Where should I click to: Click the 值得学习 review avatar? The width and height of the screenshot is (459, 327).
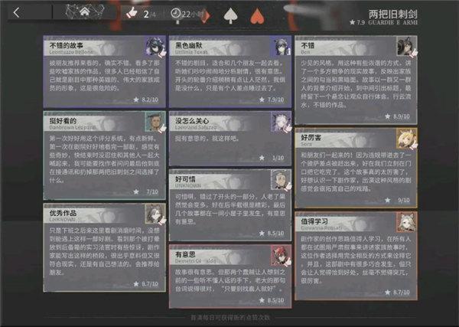tap(407, 222)
